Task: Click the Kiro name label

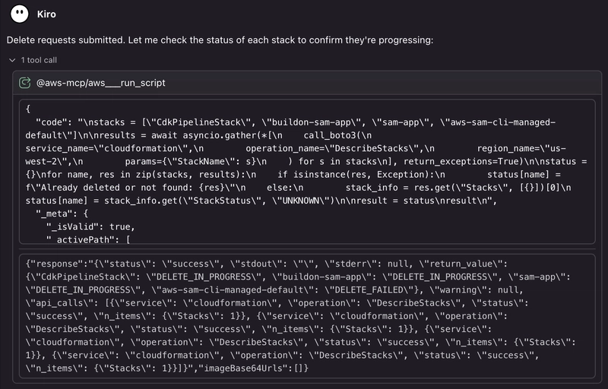Action: 46,14
